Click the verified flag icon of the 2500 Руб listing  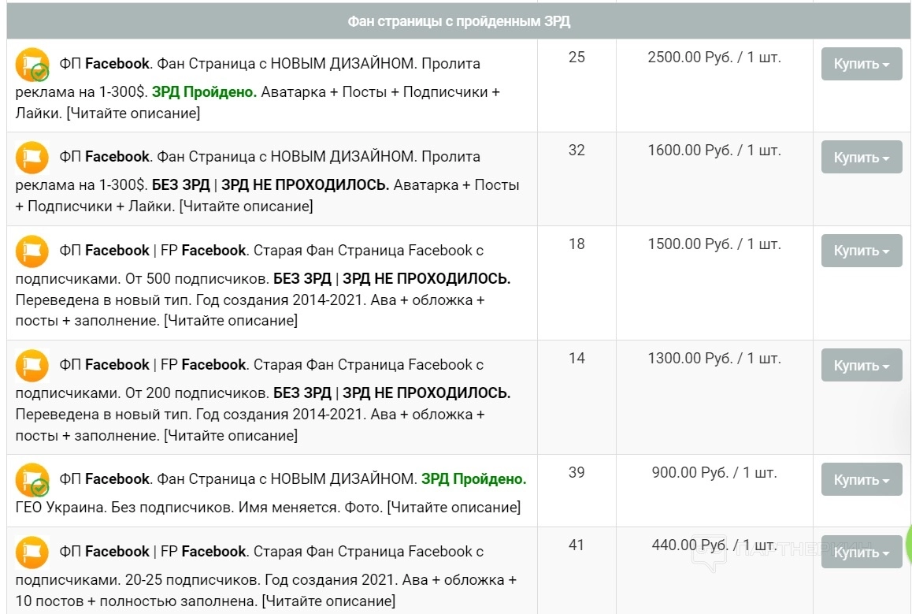coord(32,65)
